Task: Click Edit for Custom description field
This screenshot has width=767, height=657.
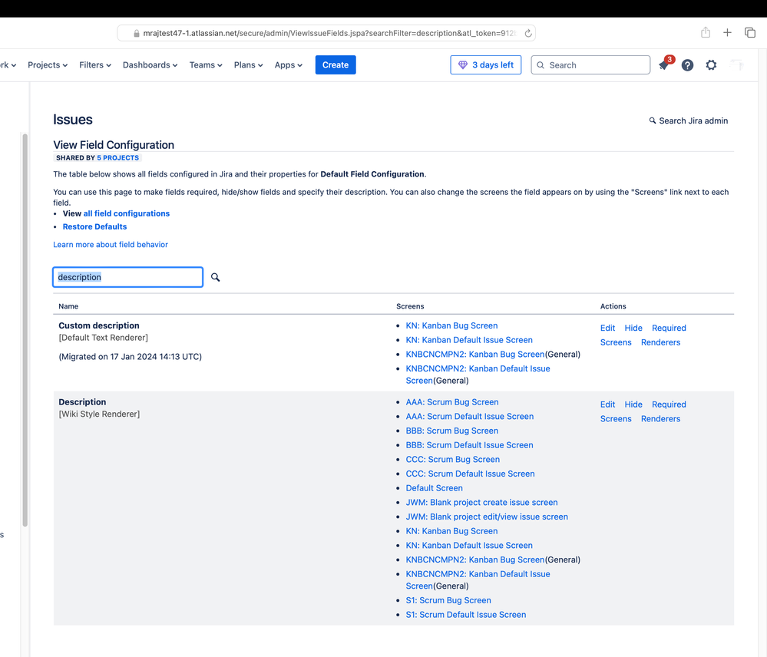Action: coord(607,328)
